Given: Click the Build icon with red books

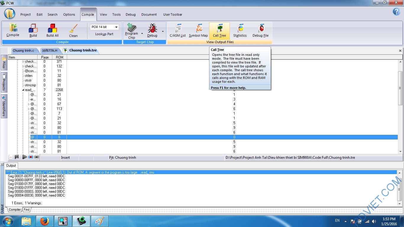Looking at the screenshot, I should [x=33, y=30].
